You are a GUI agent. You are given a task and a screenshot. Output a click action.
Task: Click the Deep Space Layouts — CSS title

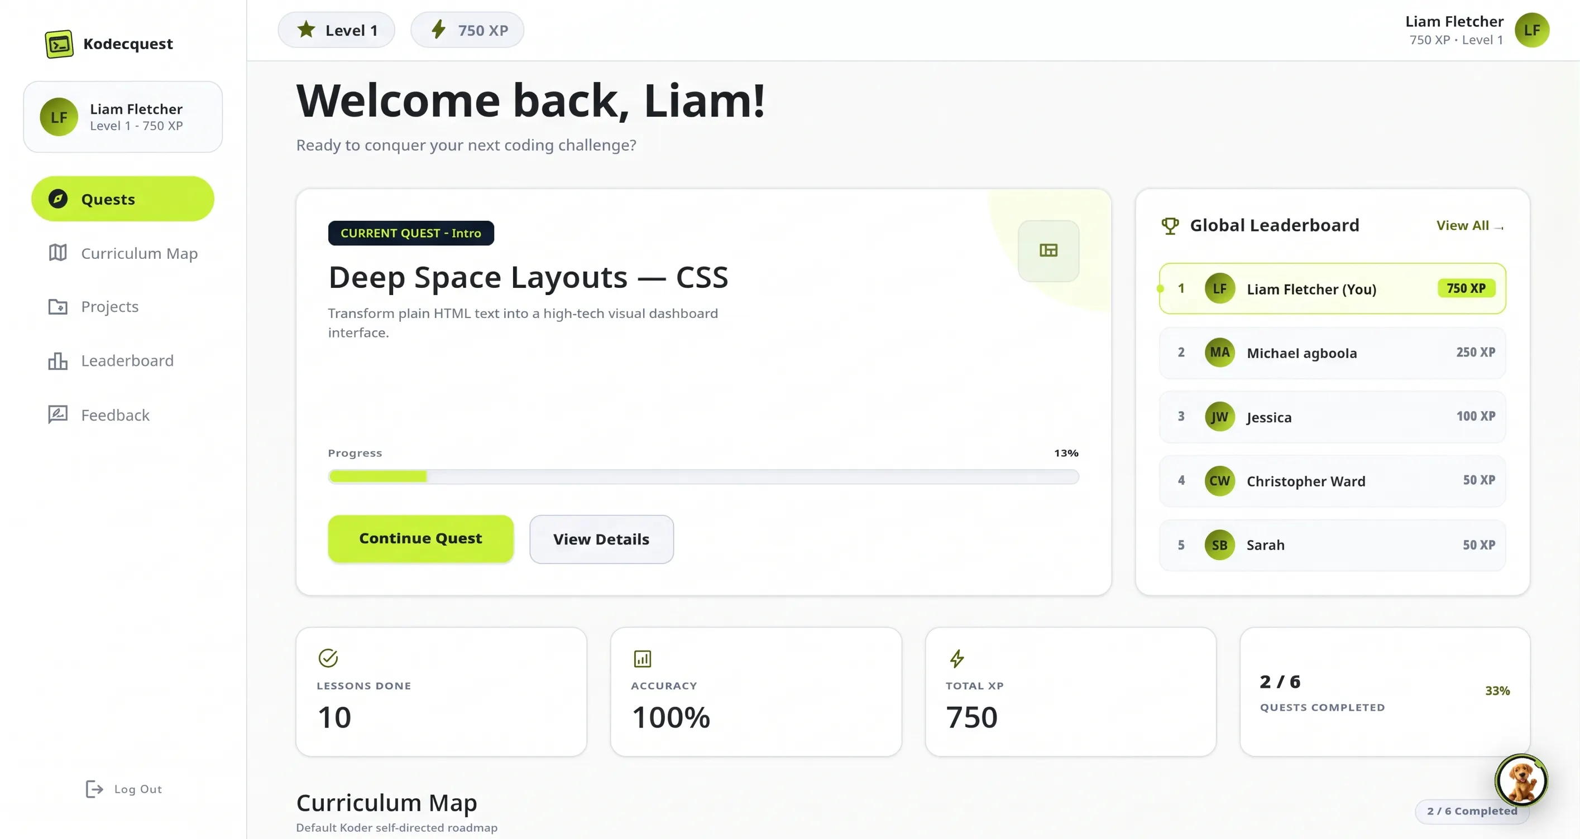point(528,277)
